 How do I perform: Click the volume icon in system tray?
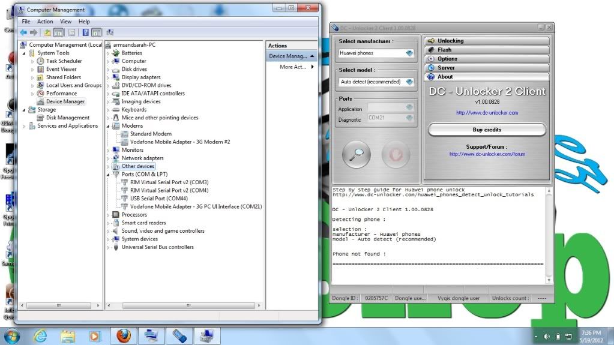coord(547,336)
